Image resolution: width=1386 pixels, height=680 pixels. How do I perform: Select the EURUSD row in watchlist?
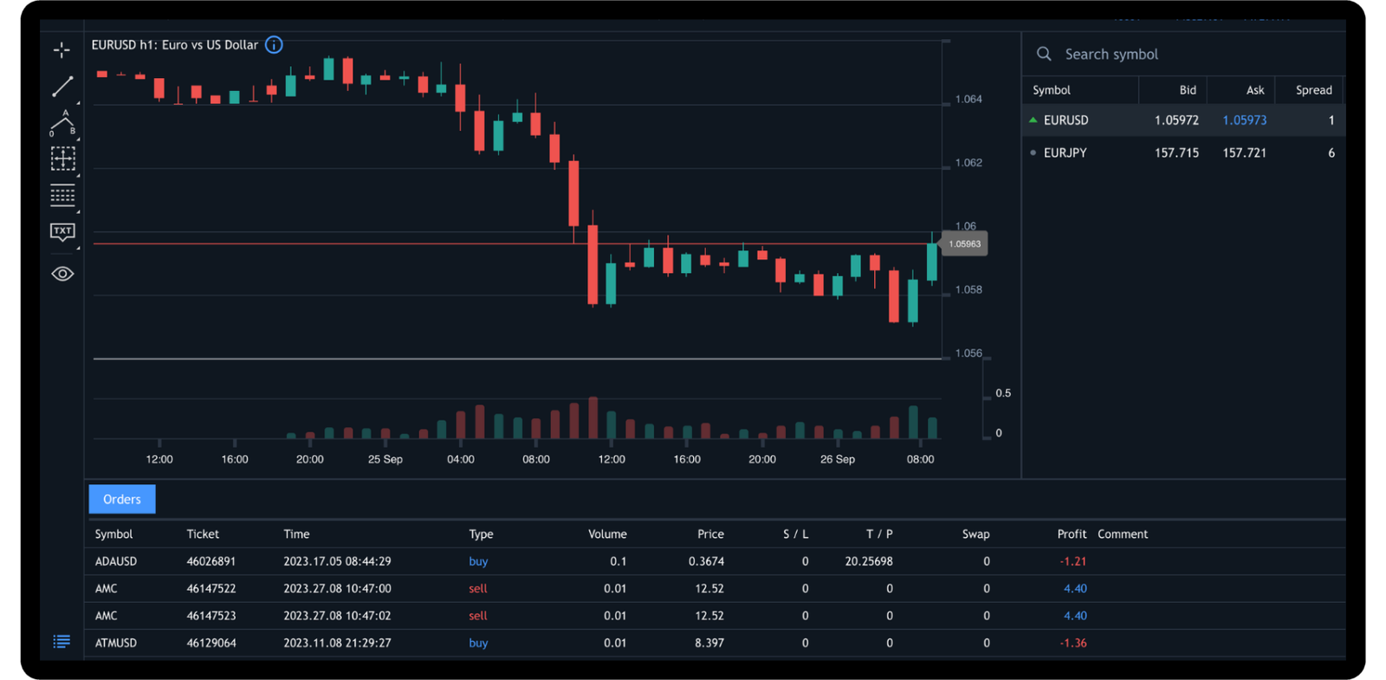(1183, 120)
